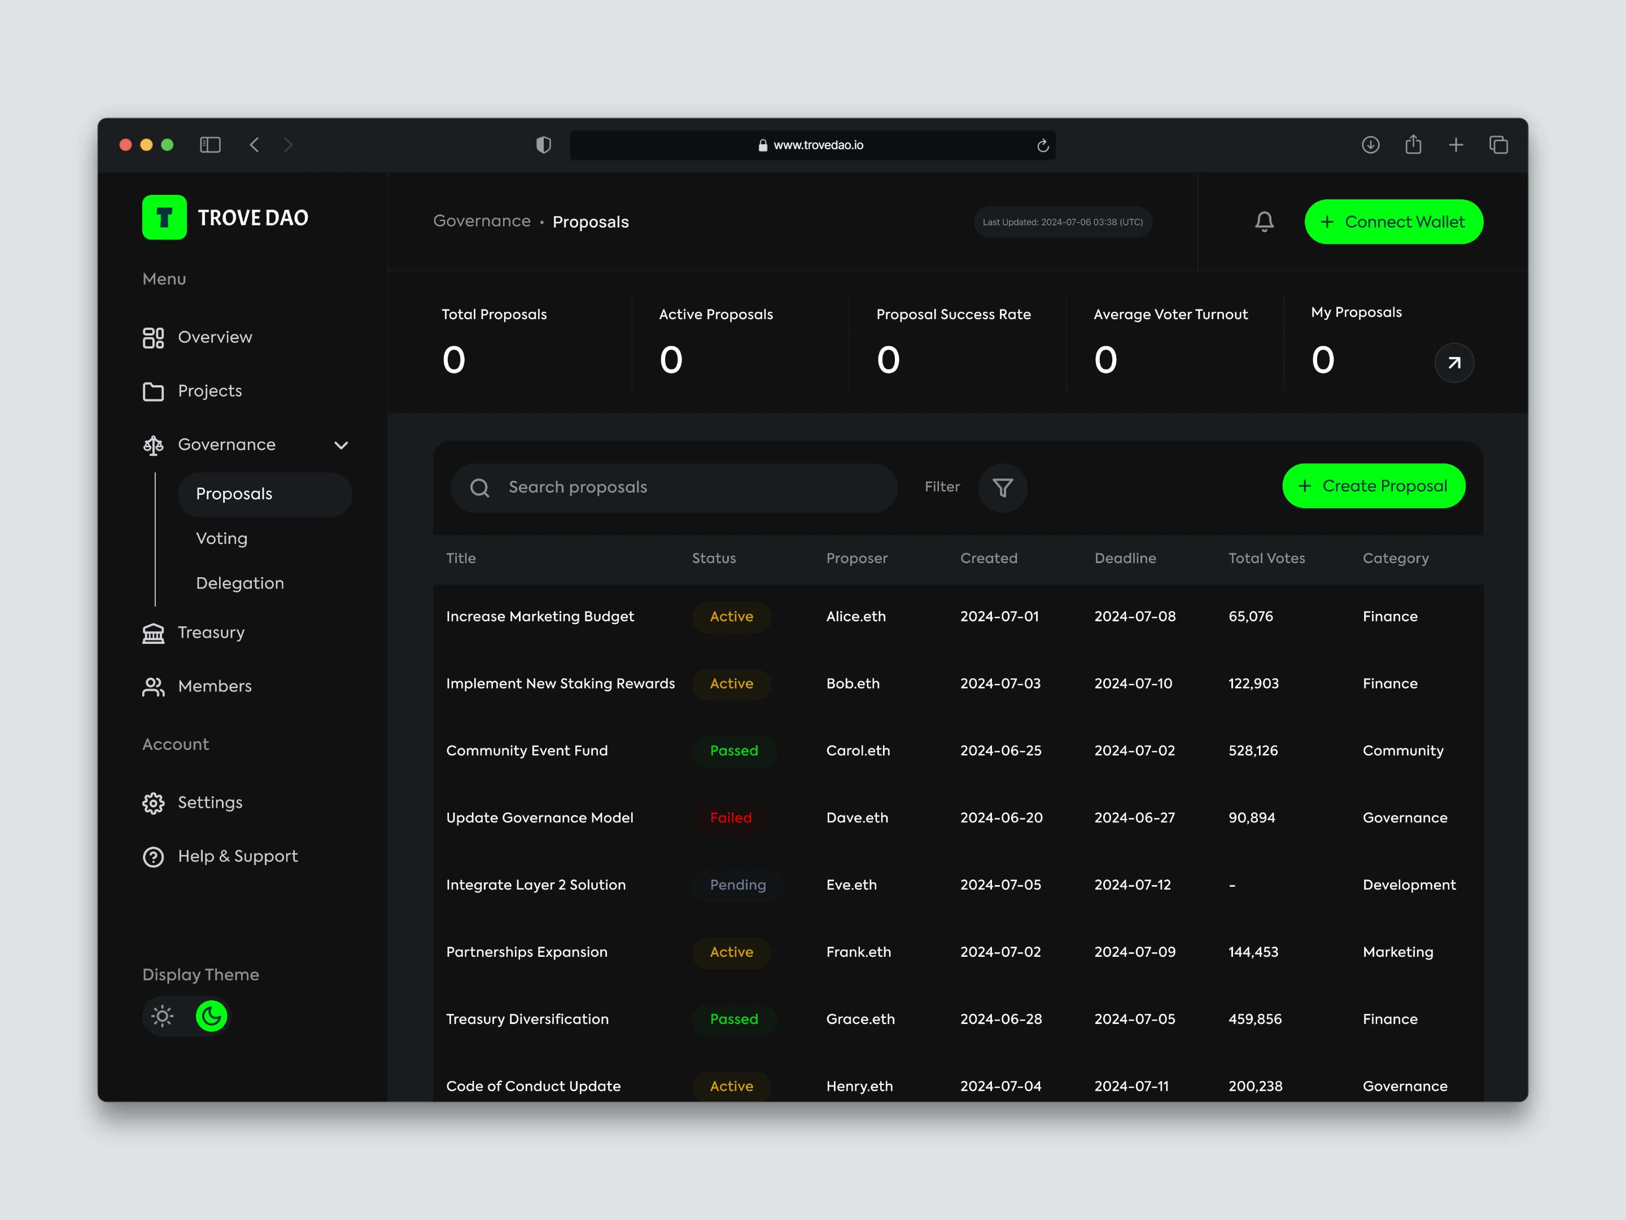The width and height of the screenshot is (1626, 1220).
Task: Click the Treasury bank icon
Action: point(153,633)
